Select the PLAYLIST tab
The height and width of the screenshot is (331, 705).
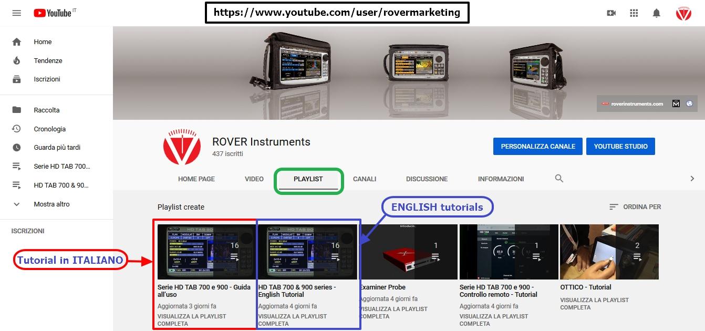(308, 179)
